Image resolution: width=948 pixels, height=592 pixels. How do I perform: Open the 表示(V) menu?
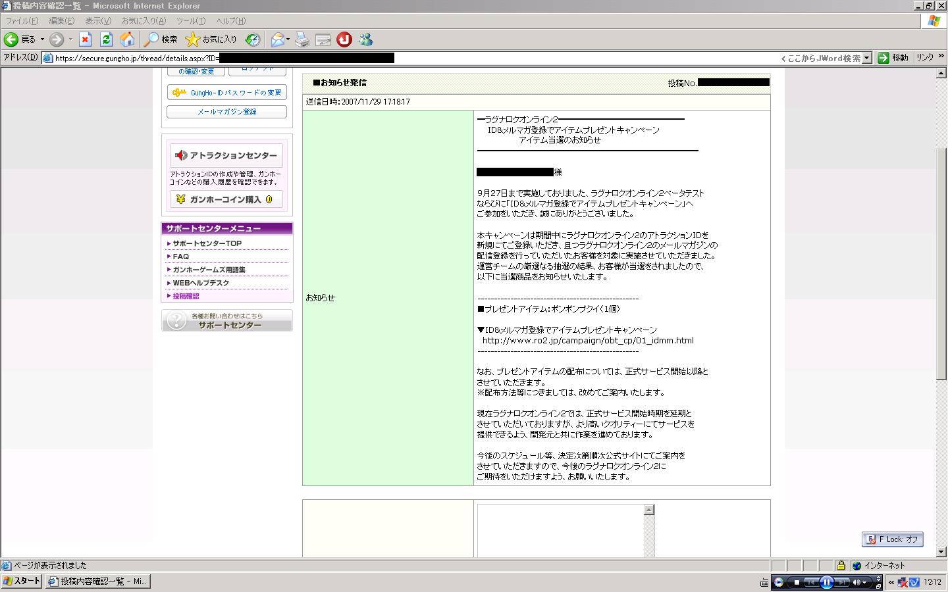point(98,21)
